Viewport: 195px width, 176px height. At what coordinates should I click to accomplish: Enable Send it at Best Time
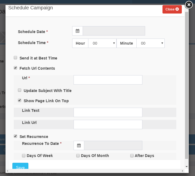click(15, 58)
